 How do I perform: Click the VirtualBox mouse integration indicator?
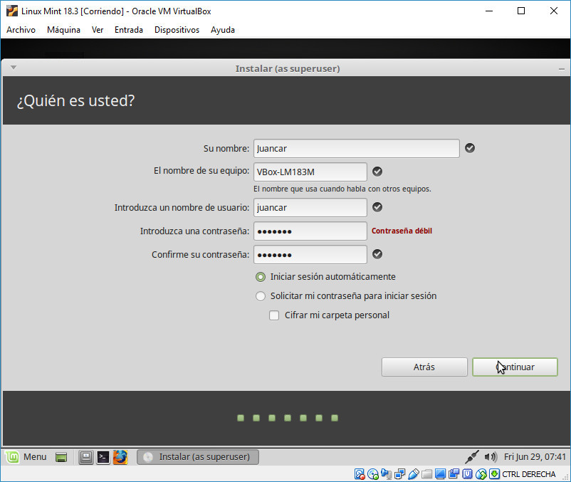click(x=481, y=474)
